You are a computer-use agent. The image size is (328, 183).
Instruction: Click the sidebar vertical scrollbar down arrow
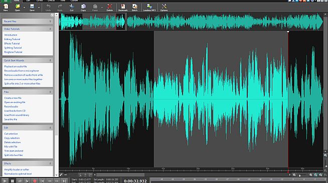[57, 175]
